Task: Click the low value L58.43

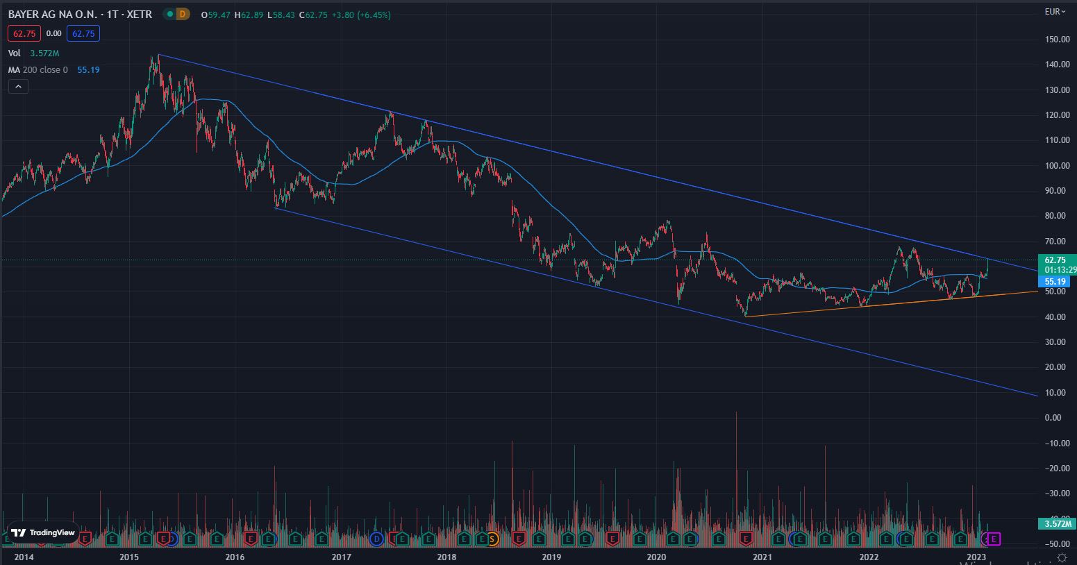Action: (281, 15)
